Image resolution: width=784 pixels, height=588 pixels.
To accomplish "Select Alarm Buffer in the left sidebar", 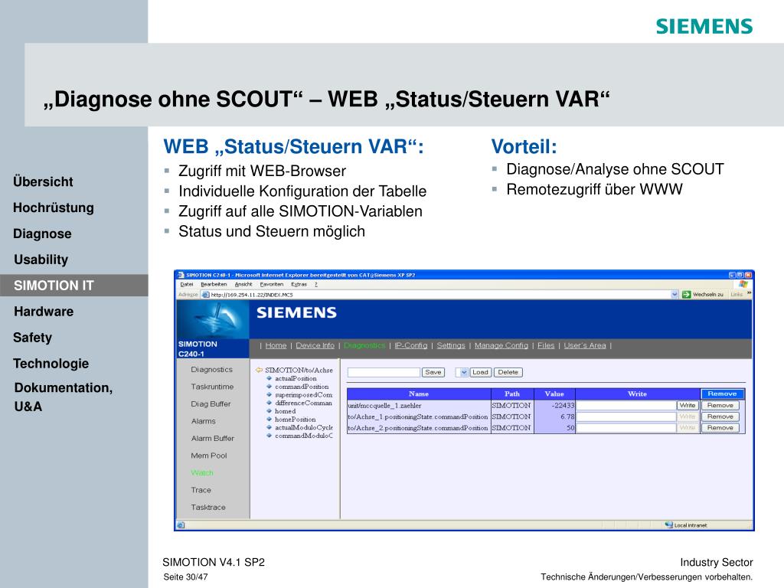I will pos(213,439).
